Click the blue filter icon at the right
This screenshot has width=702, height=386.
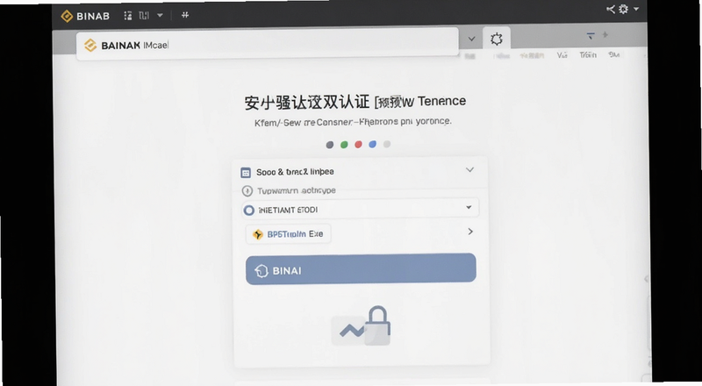[x=591, y=35]
